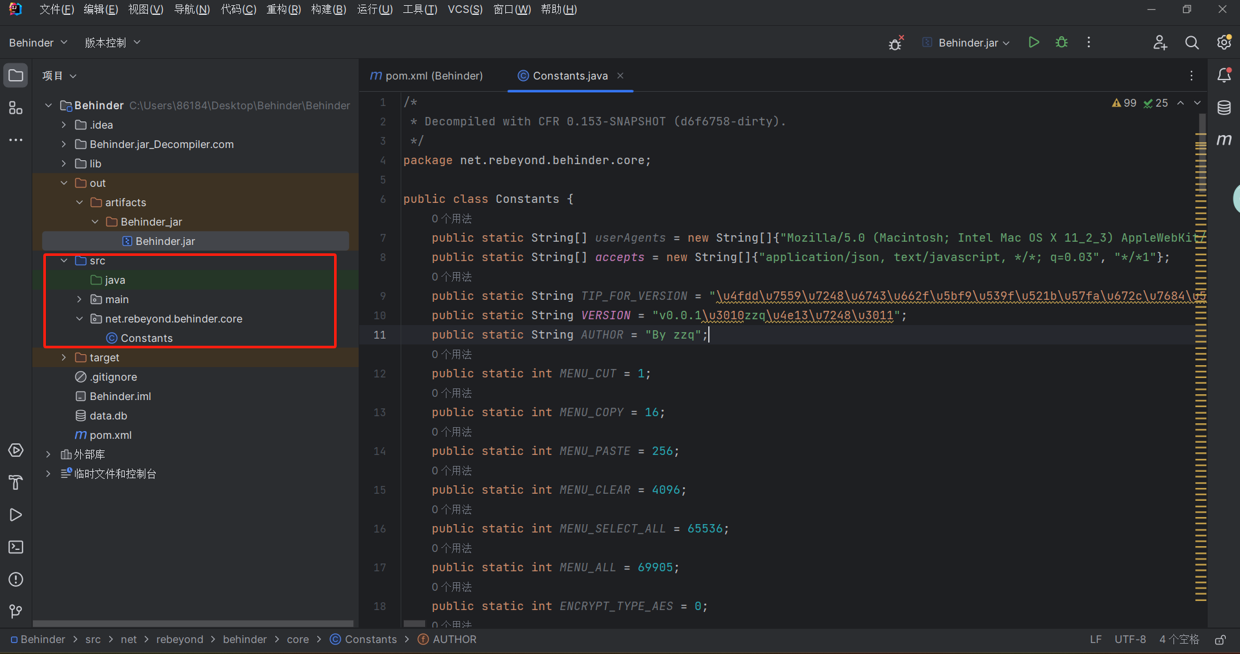Viewport: 1240px width, 654px height.
Task: Expand 临时文件和控制台 node
Action: click(48, 474)
